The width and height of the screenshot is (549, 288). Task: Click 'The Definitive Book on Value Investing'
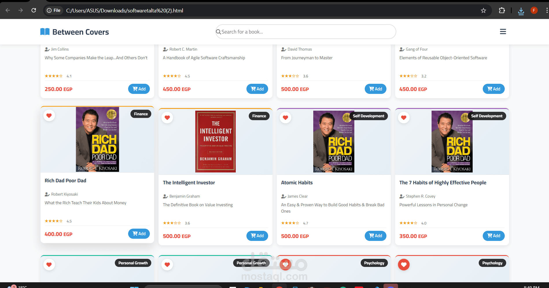pos(198,205)
